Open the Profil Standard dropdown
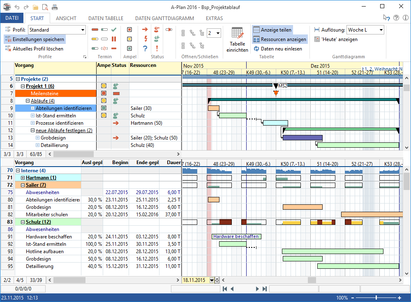 click(x=83, y=30)
